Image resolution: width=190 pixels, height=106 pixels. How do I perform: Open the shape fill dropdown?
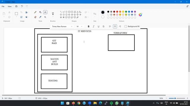(x=87, y=17)
